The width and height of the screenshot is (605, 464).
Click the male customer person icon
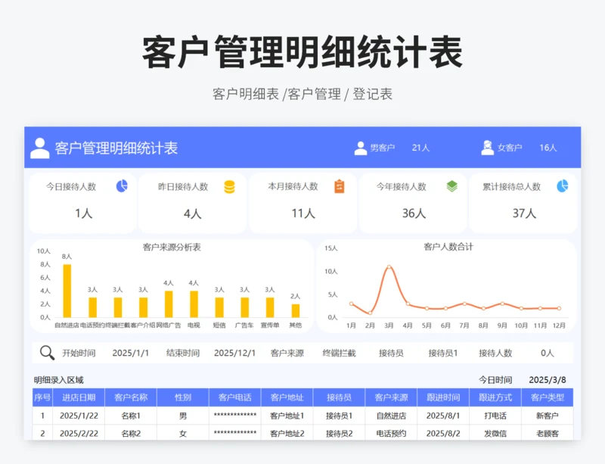pyautogui.click(x=361, y=148)
